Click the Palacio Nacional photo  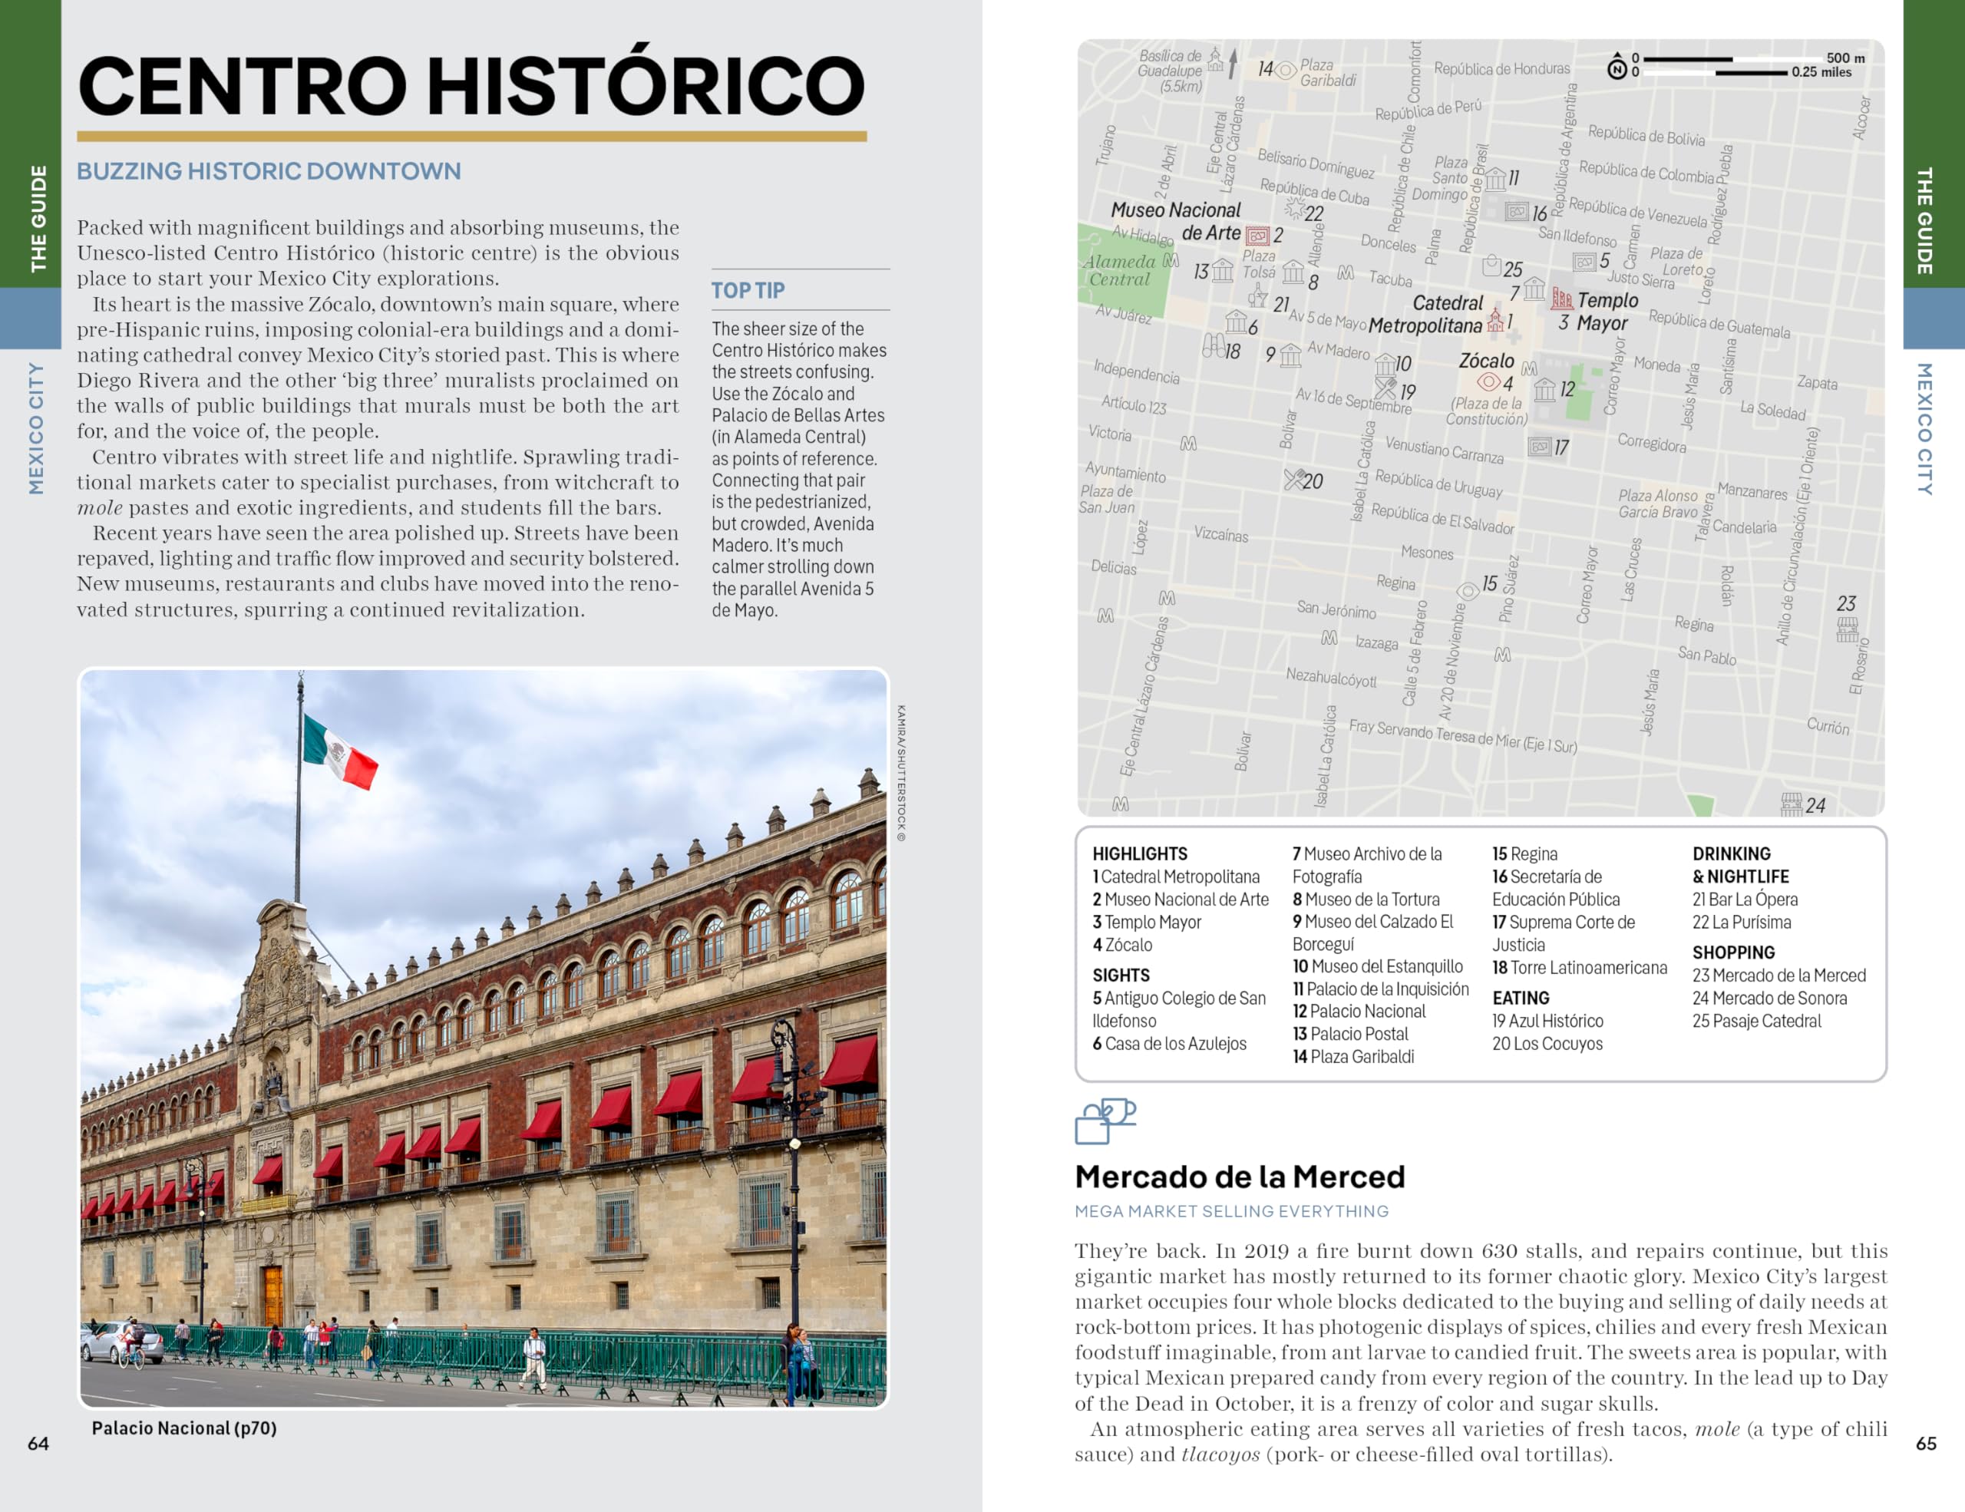pyautogui.click(x=483, y=1038)
